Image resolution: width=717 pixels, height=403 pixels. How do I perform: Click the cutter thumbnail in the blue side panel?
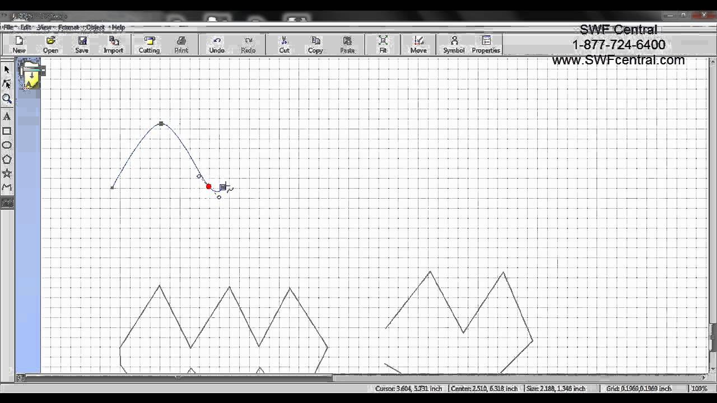coord(31,76)
